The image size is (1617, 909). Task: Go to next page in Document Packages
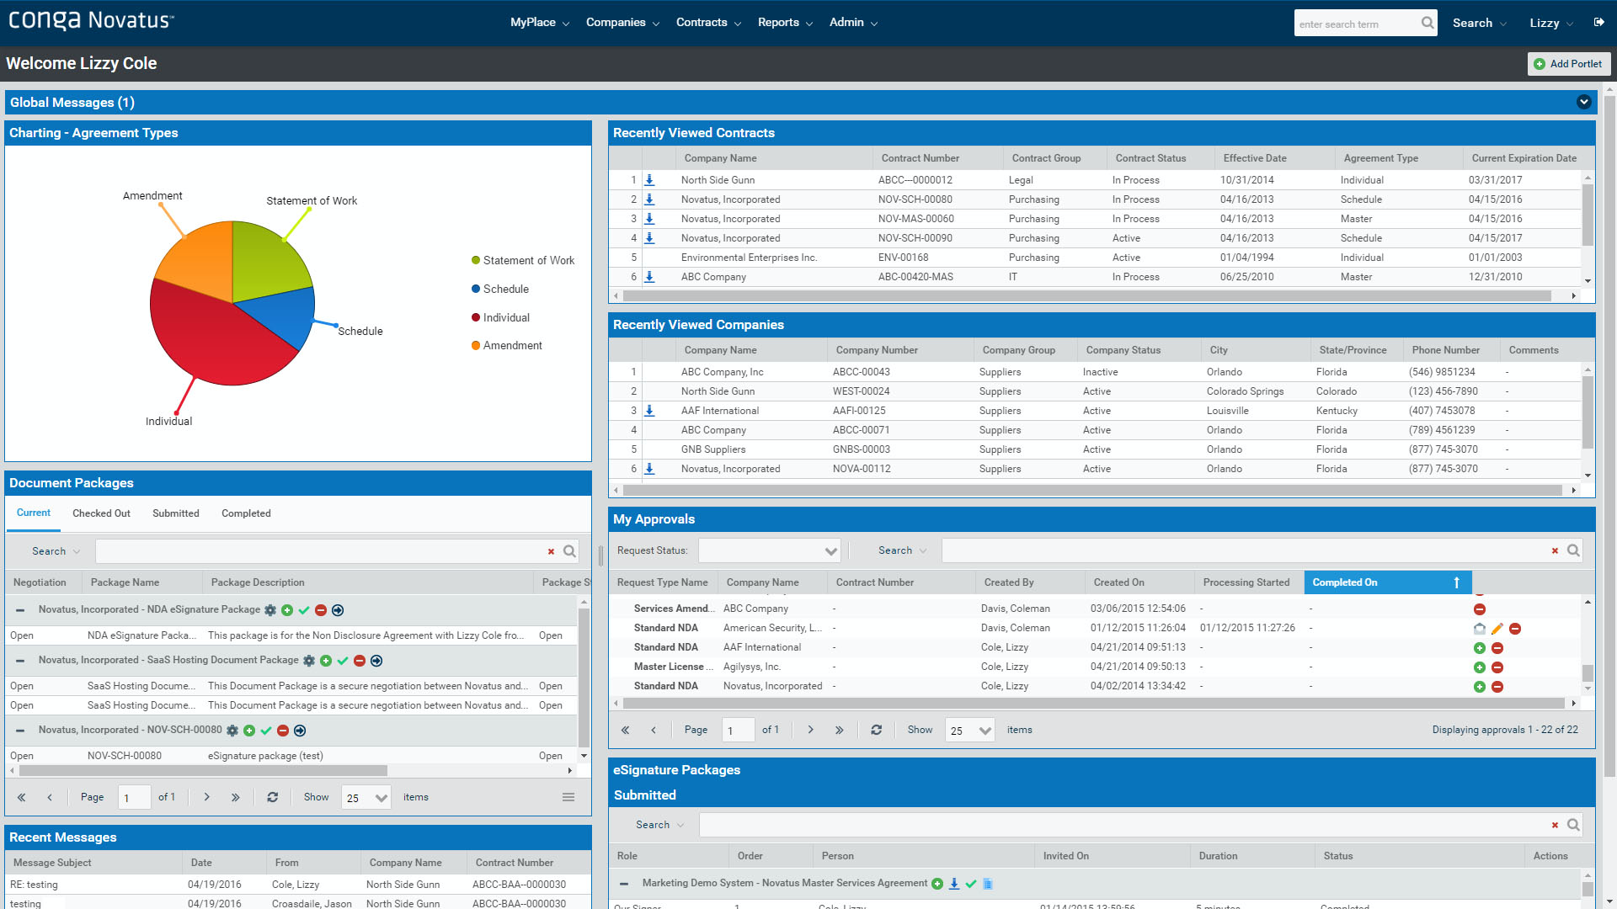tap(207, 797)
